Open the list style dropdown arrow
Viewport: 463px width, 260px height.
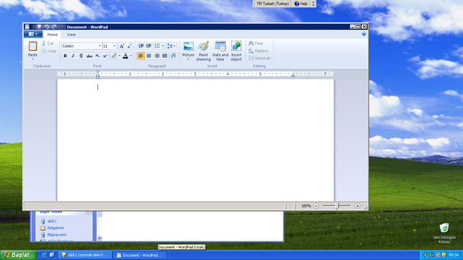[163, 46]
